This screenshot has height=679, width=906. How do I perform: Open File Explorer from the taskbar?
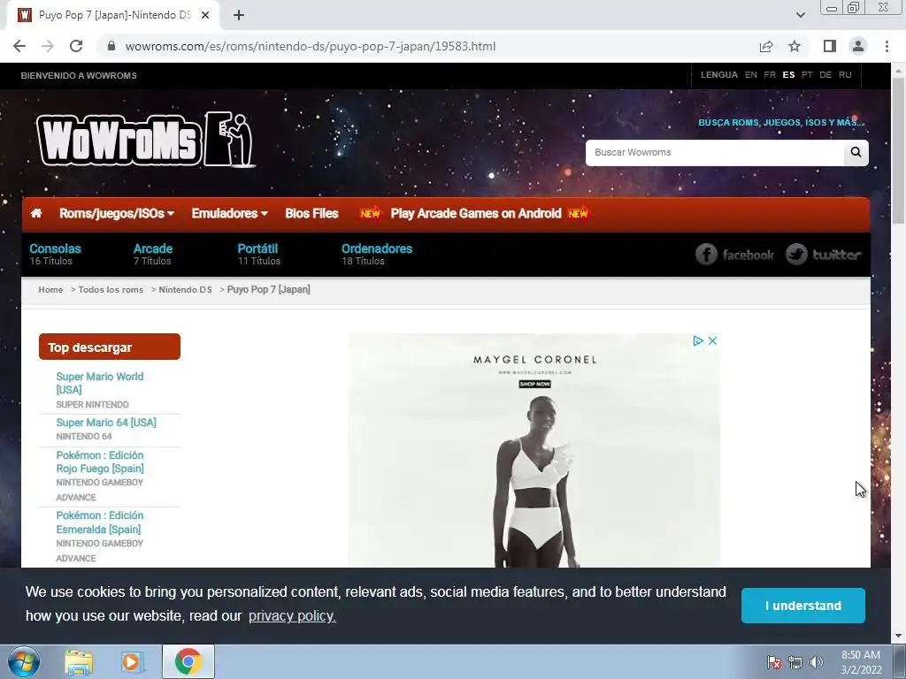pyautogui.click(x=79, y=661)
